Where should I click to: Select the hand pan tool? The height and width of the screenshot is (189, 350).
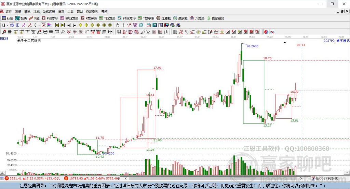pyautogui.click(x=117, y=25)
